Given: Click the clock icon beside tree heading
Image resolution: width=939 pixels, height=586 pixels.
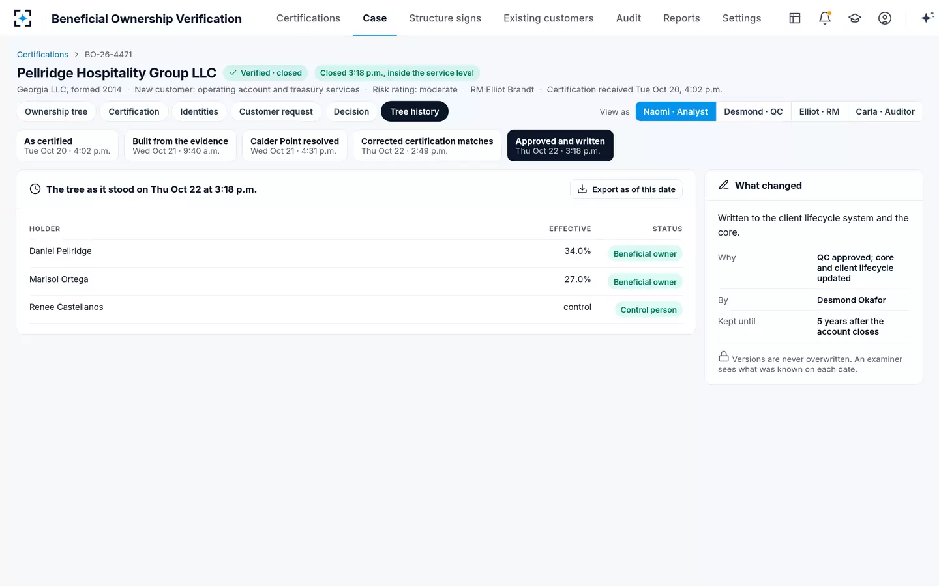Looking at the screenshot, I should pos(35,189).
